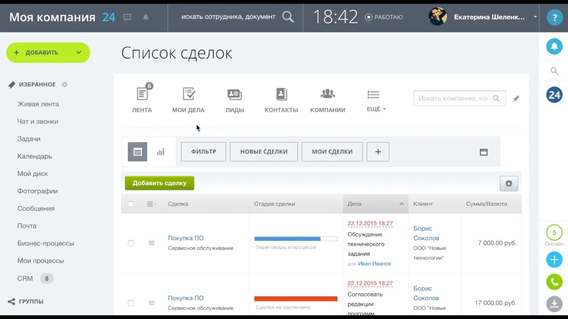The height and width of the screenshot is (319, 568).
Task: Open Мои процессы in sidebar
Action: [x=41, y=261]
